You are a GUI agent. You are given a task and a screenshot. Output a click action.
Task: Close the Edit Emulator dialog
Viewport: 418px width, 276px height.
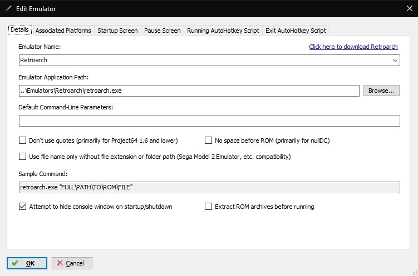point(410,8)
